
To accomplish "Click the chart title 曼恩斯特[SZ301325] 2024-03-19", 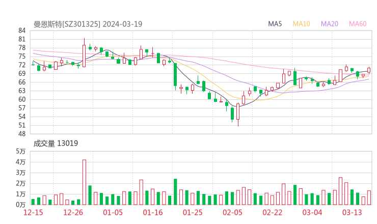I will (88, 24).
